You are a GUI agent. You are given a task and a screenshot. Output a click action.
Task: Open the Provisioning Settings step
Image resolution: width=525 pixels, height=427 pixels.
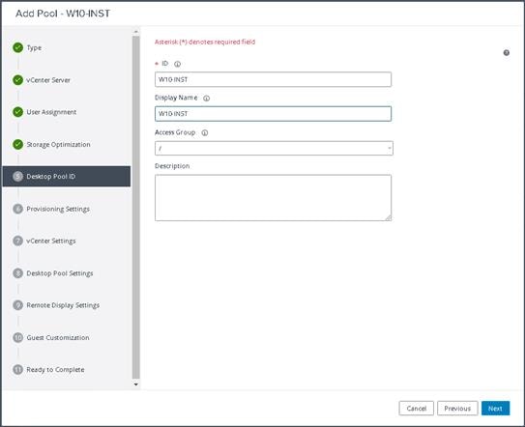[58, 209]
